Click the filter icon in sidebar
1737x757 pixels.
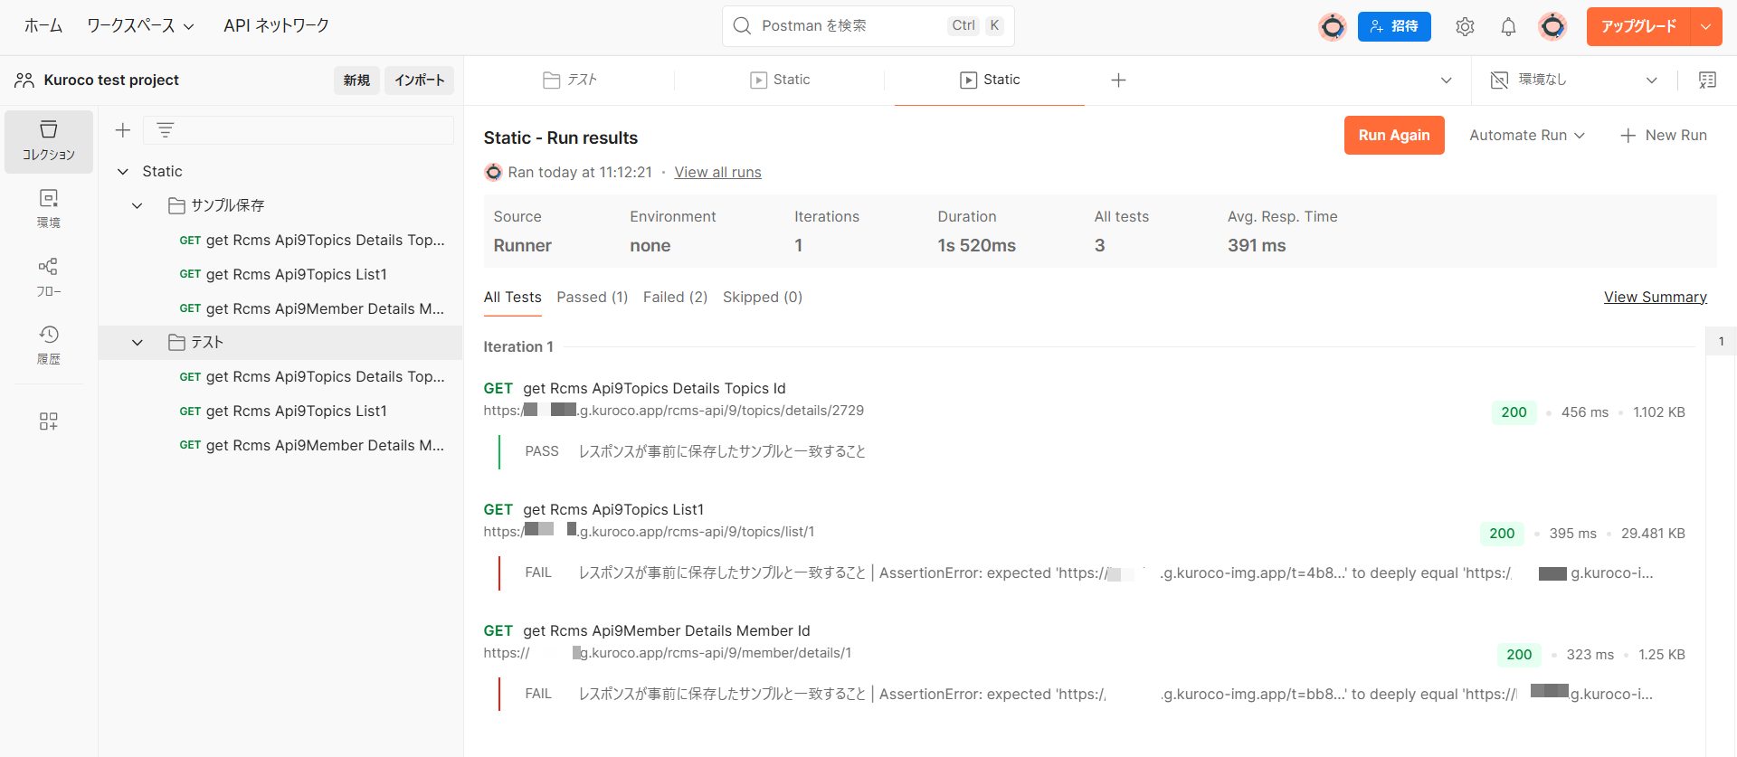coord(165,130)
